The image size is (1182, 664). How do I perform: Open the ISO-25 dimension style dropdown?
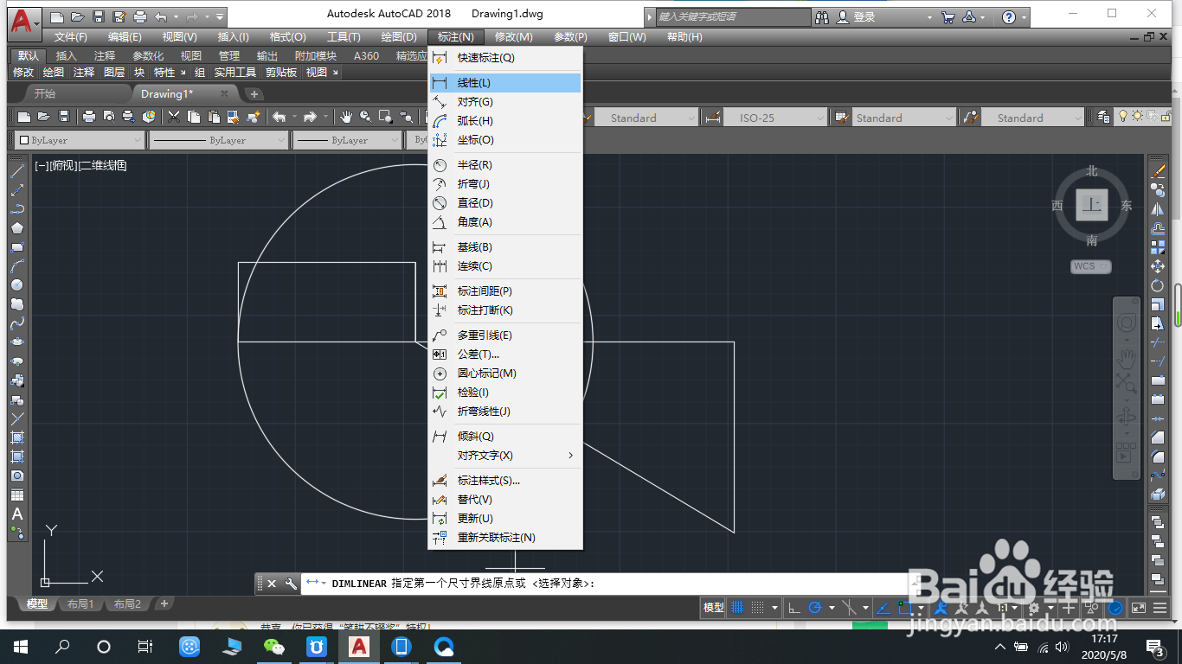tap(774, 118)
